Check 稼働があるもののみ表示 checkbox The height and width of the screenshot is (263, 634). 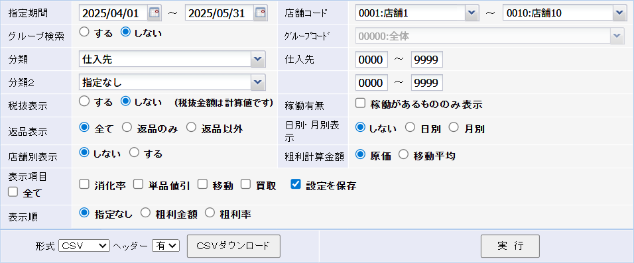360,103
